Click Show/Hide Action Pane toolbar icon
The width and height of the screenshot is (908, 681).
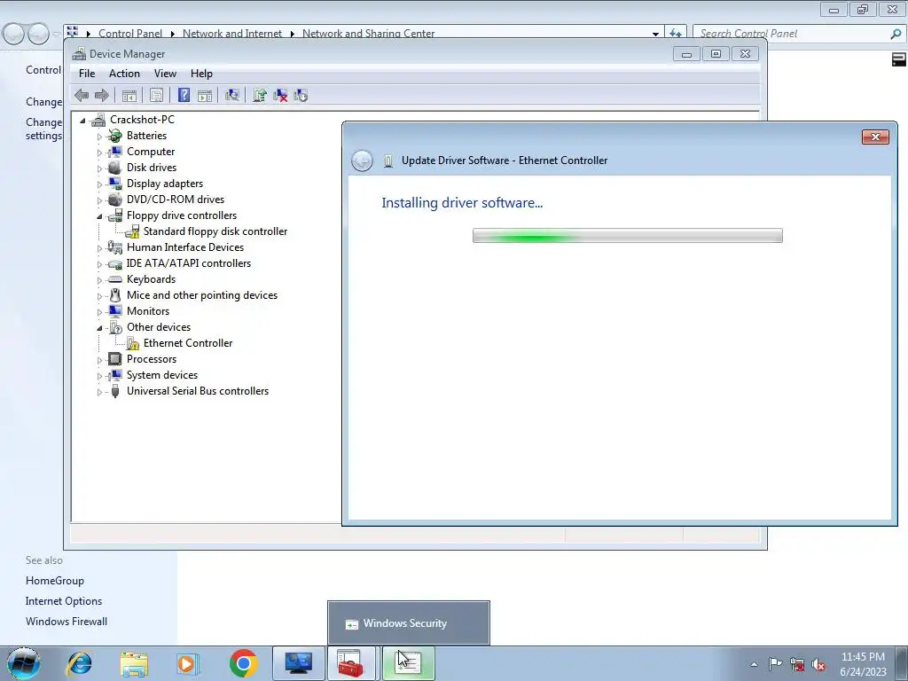(x=205, y=95)
